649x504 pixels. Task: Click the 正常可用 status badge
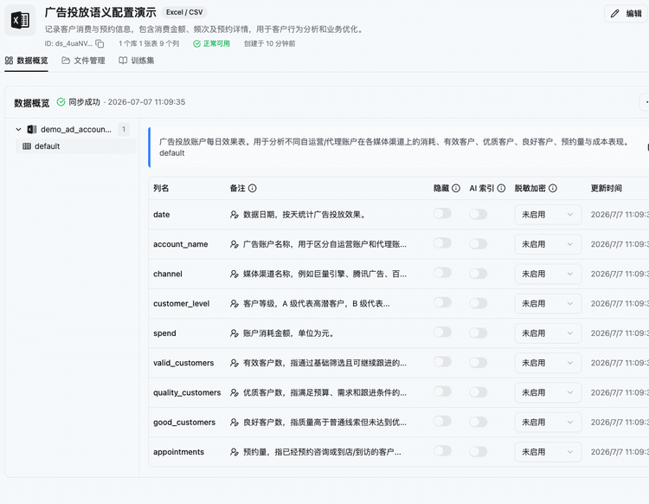click(x=211, y=43)
